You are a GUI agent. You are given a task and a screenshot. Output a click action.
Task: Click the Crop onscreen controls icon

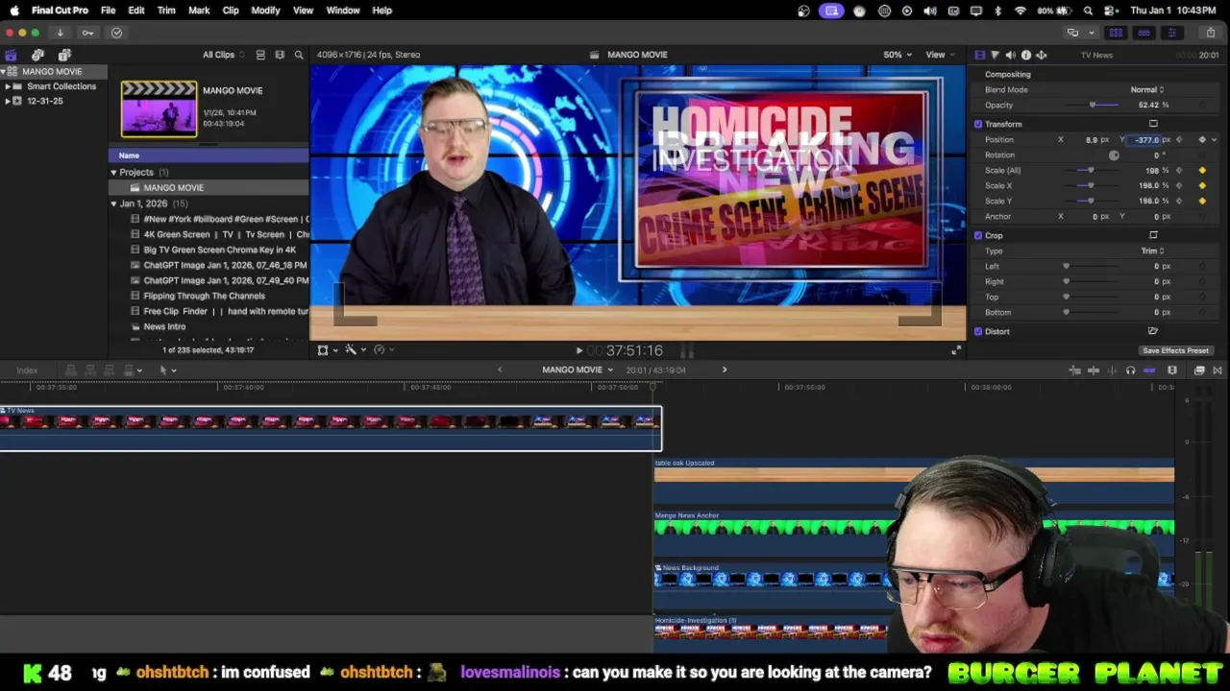tap(1153, 235)
